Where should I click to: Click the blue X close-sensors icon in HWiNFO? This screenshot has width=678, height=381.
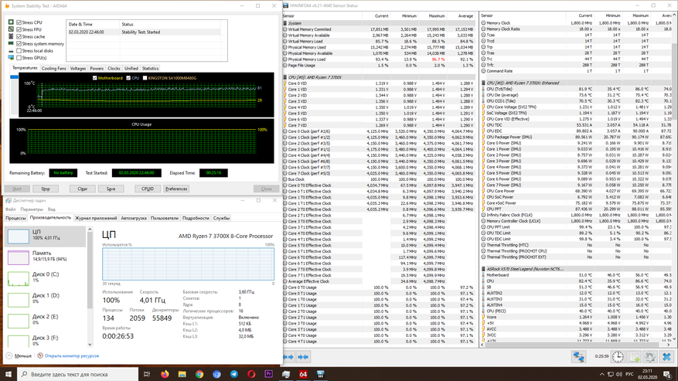pos(666,357)
